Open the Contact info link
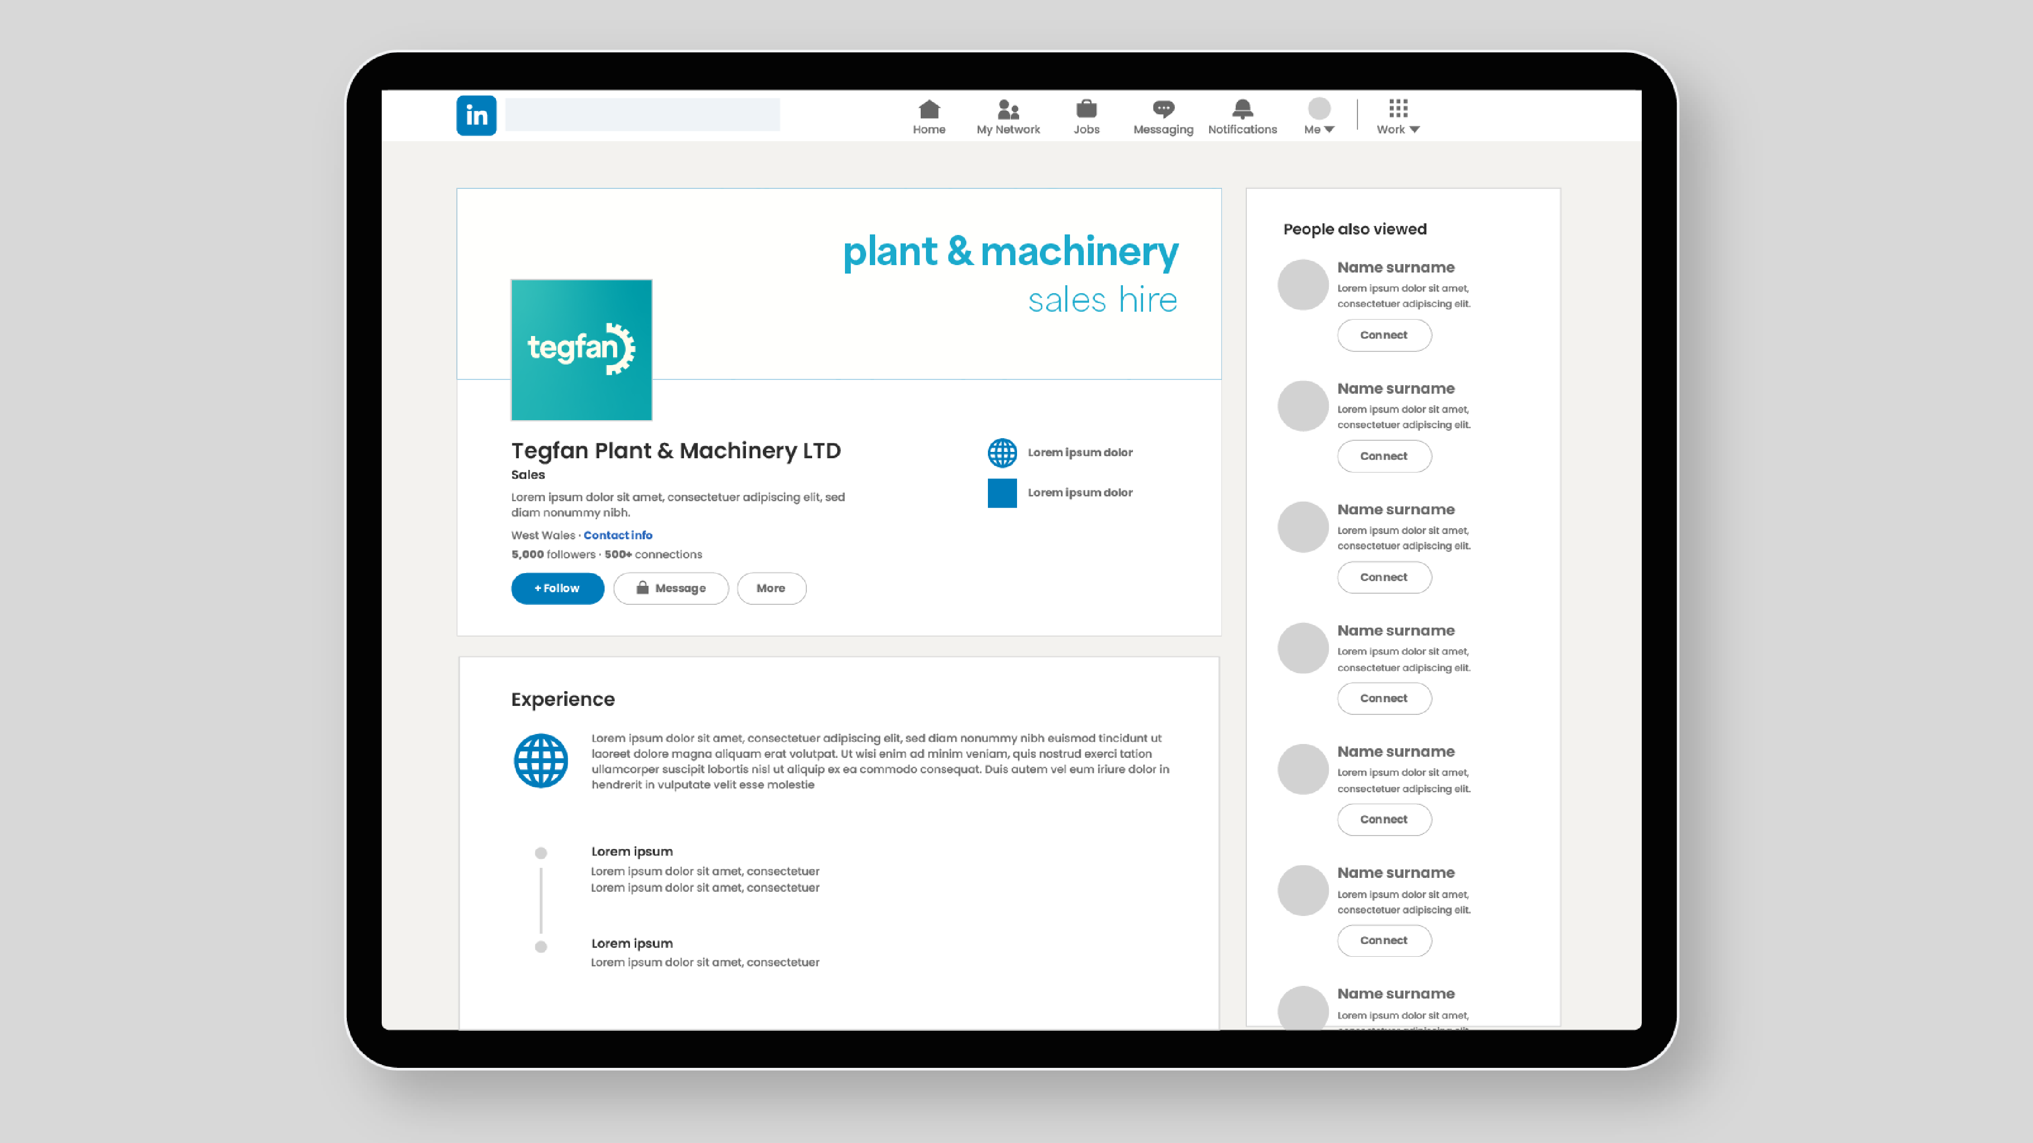This screenshot has width=2033, height=1143. pyautogui.click(x=618, y=535)
